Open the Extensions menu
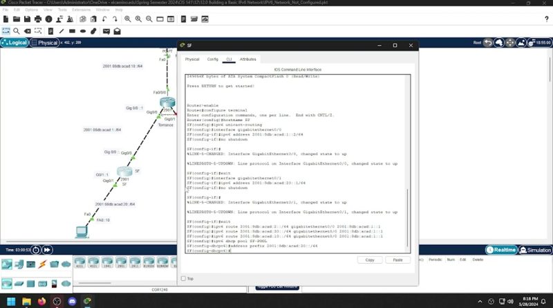The image size is (553, 308). (x=81, y=10)
